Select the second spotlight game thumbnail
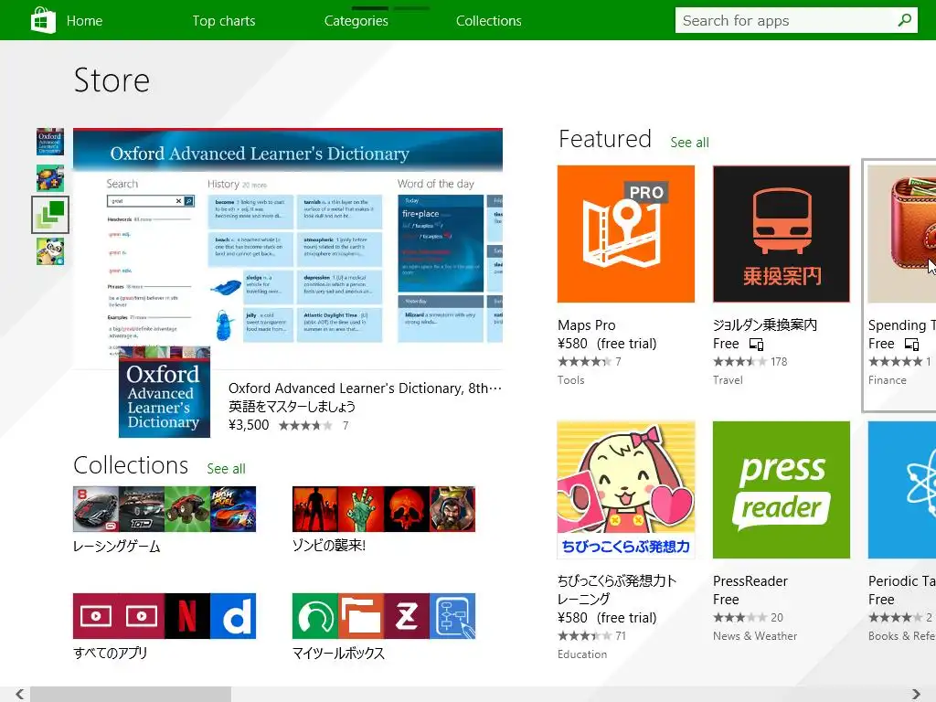Image resolution: width=936 pixels, height=702 pixels. [x=50, y=178]
